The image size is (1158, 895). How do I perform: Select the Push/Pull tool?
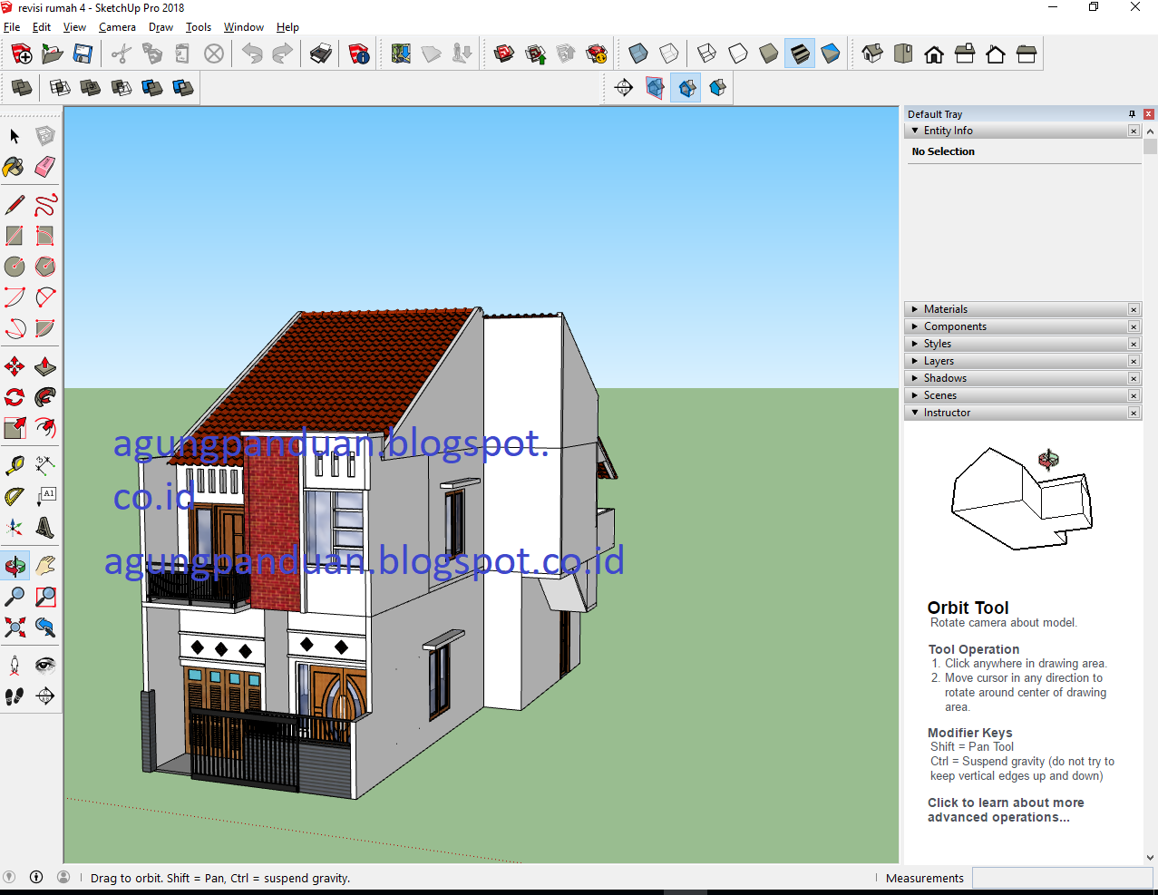[x=45, y=365]
